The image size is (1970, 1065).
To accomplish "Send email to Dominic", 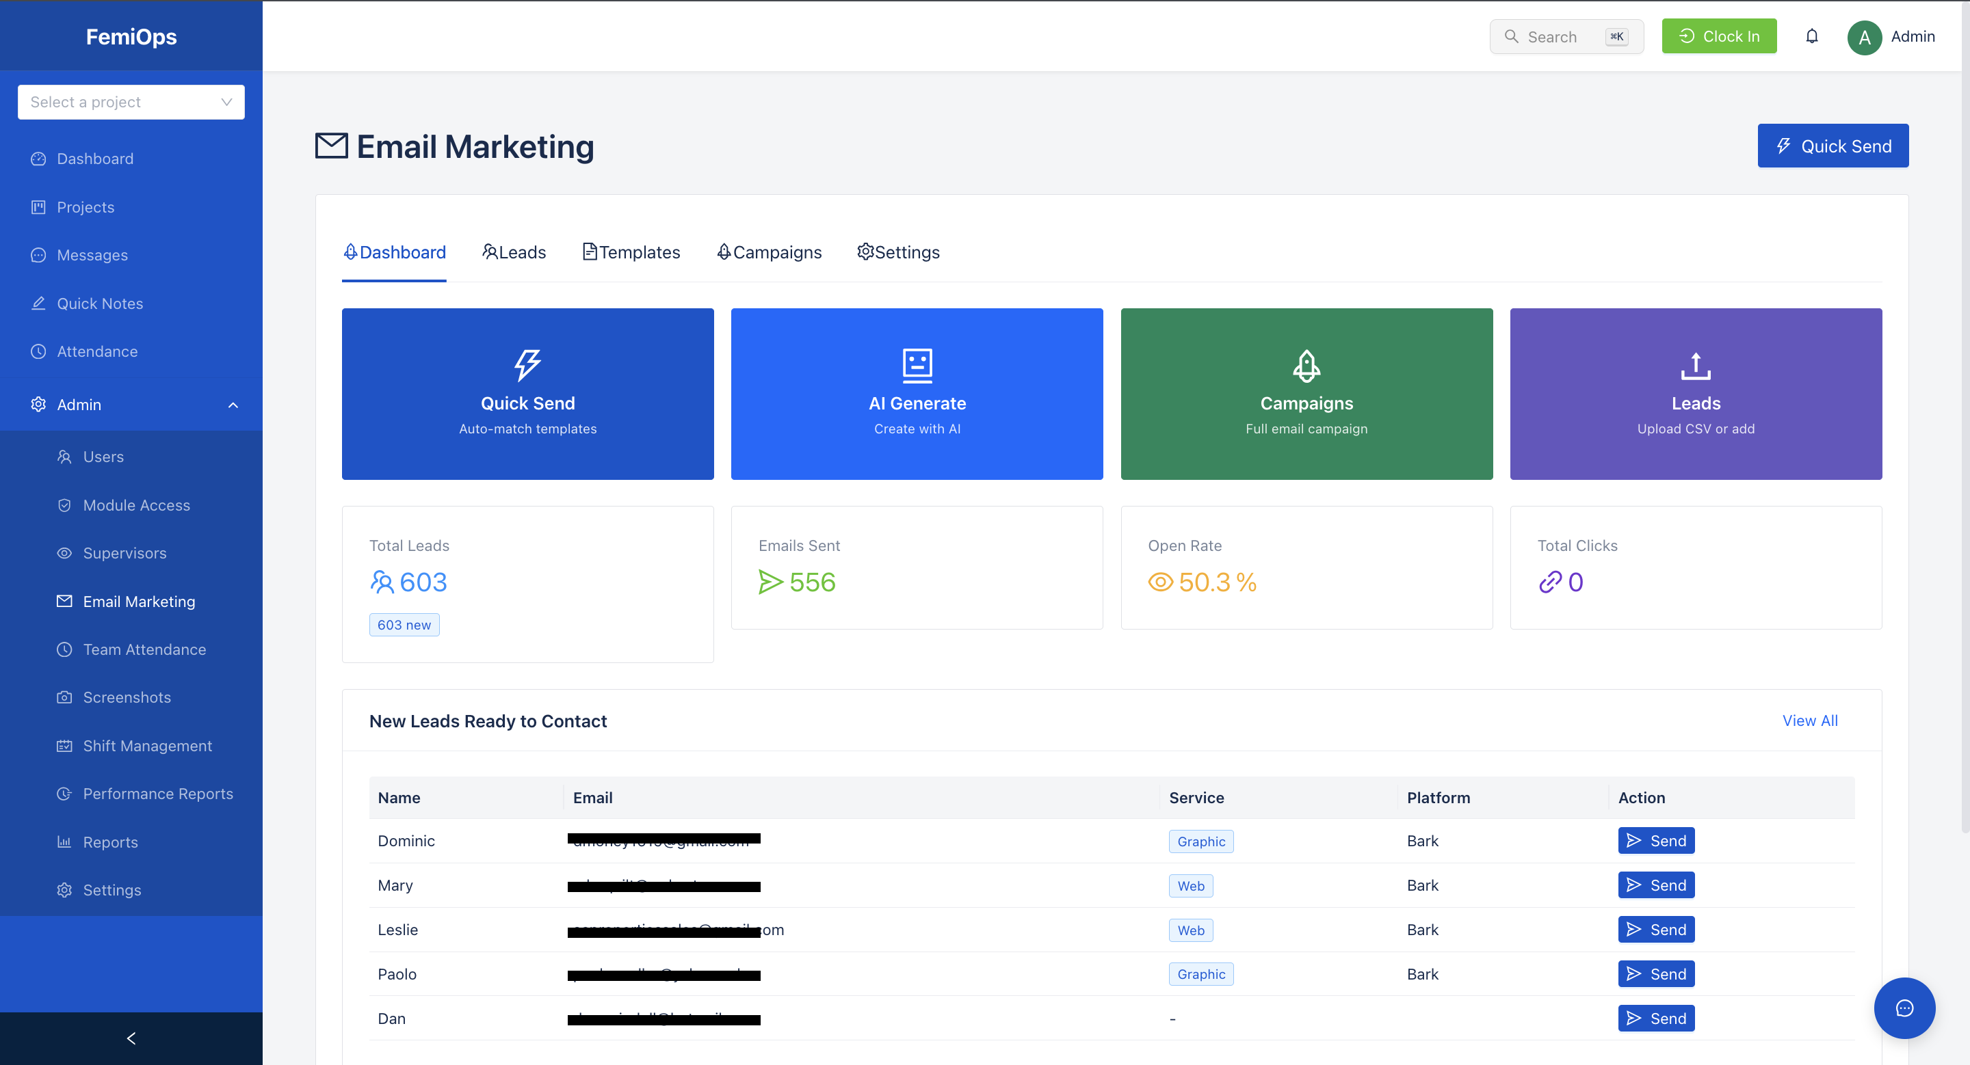I will 1655,839.
